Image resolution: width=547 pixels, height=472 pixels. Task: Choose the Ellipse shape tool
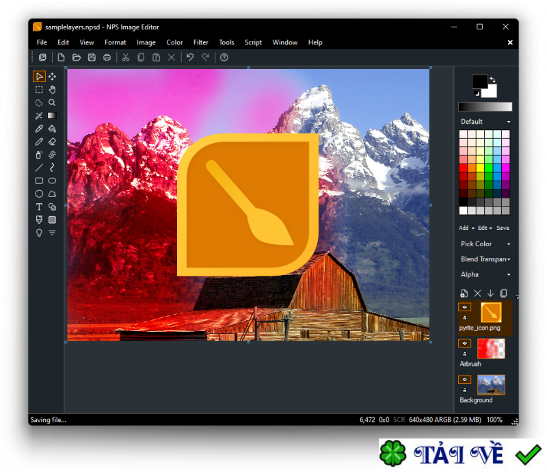click(x=39, y=194)
